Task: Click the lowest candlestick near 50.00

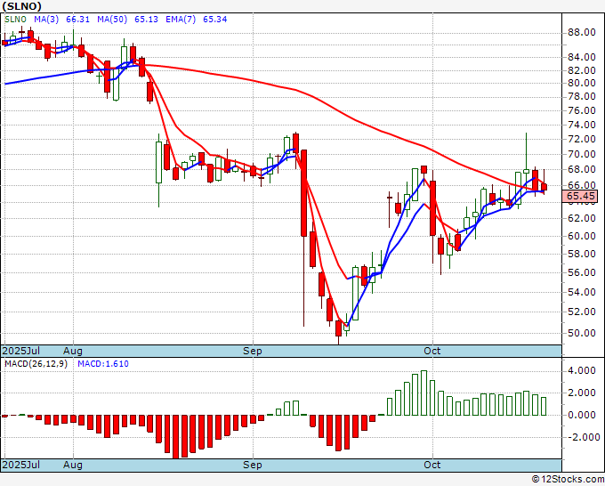Action: point(338,331)
